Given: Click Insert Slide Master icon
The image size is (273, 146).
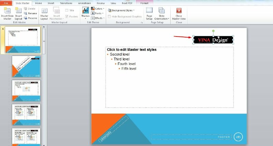Looking at the screenshot, I should 7,14.
